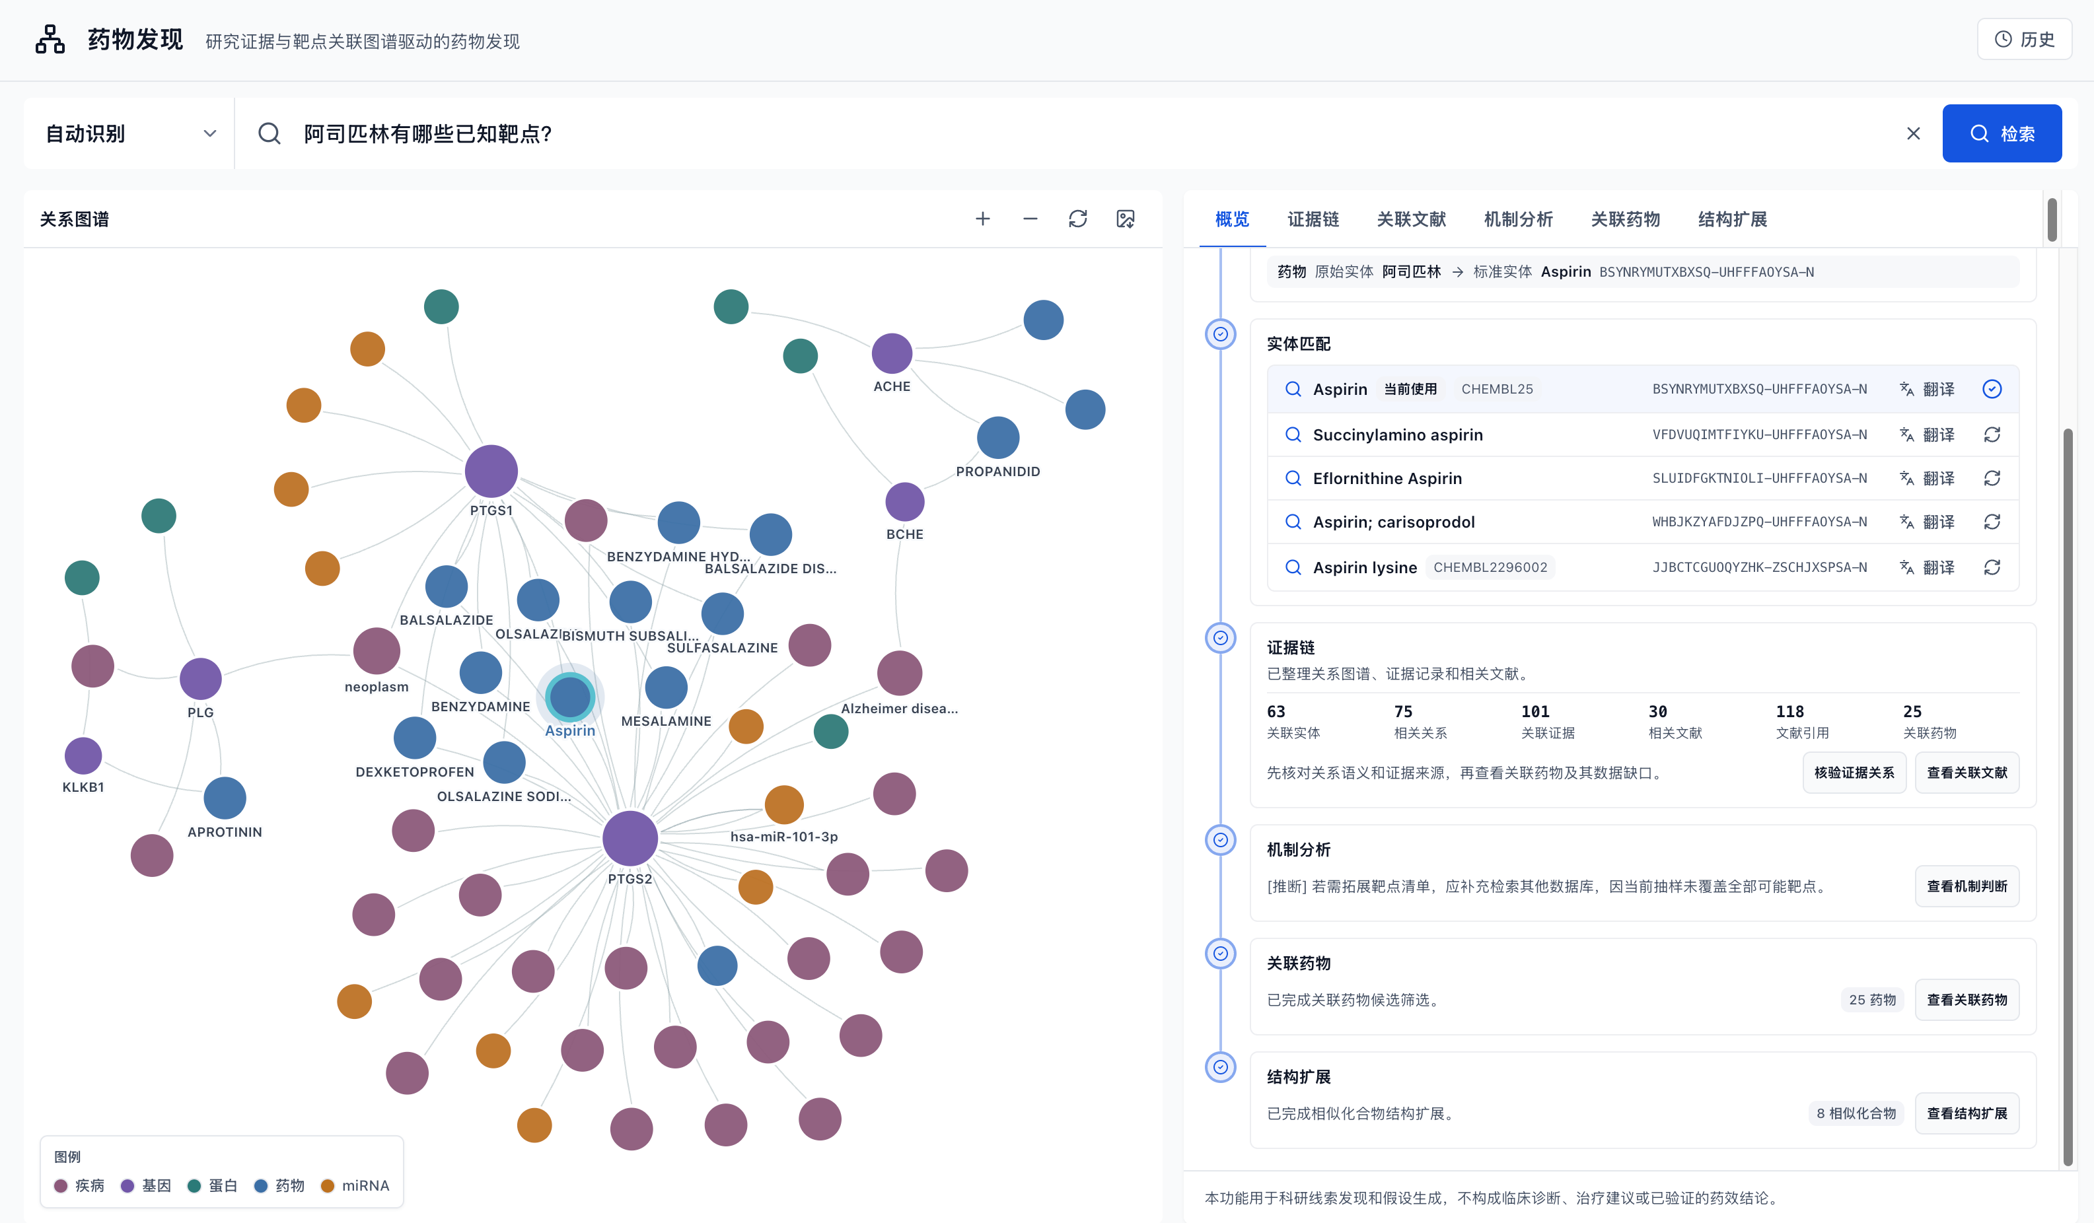The height and width of the screenshot is (1223, 2094).
Task: Click the 药物发现 app logo icon
Action: [x=50, y=39]
